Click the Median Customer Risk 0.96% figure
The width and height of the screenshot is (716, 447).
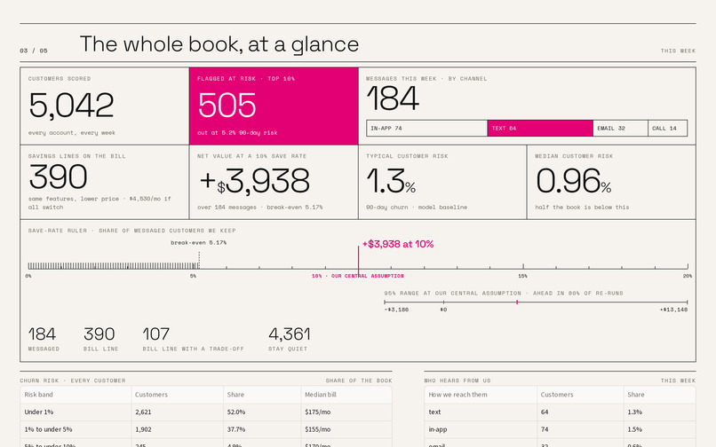[574, 181]
